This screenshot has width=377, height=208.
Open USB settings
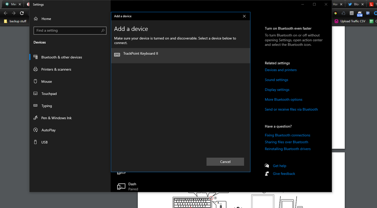click(44, 142)
